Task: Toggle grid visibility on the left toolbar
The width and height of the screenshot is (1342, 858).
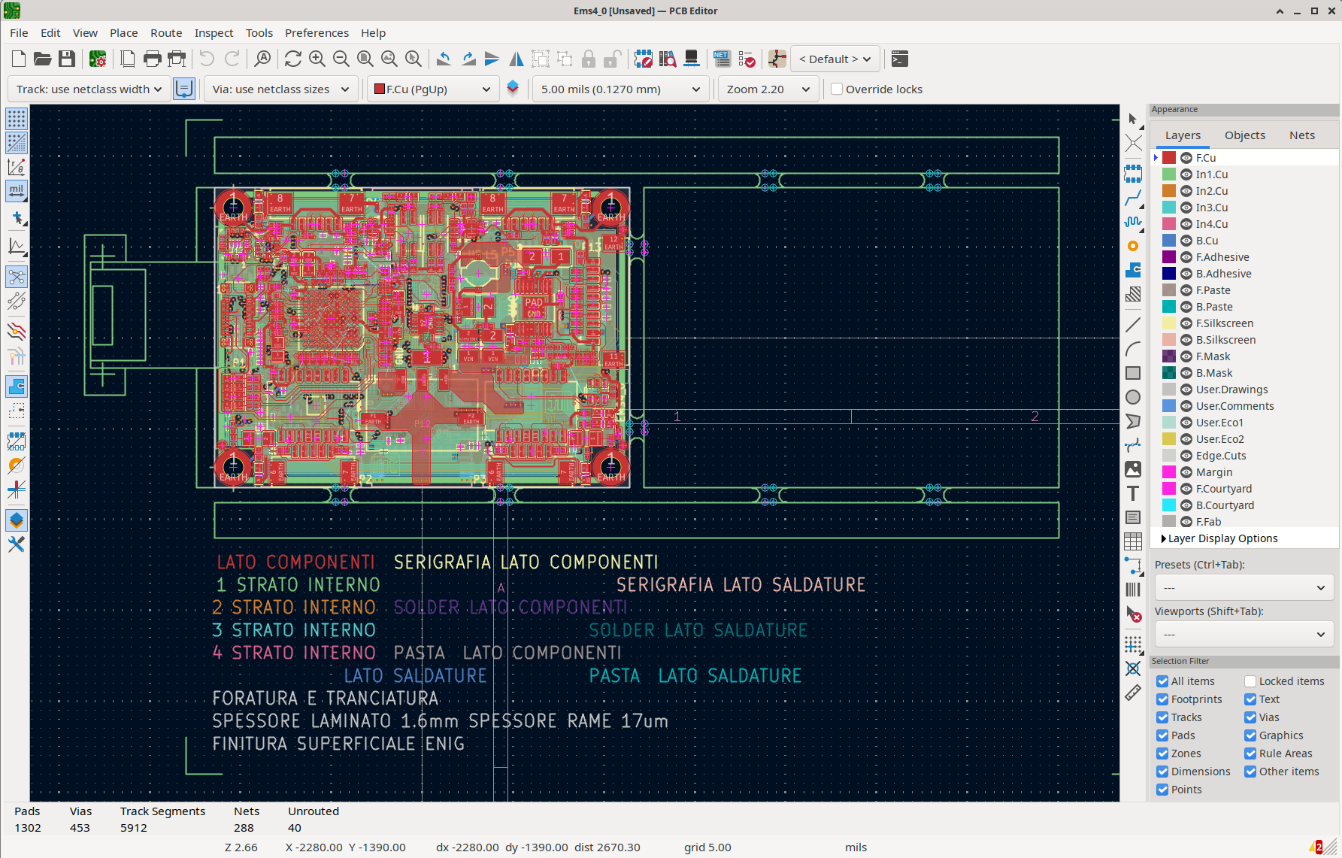Action: 16,118
